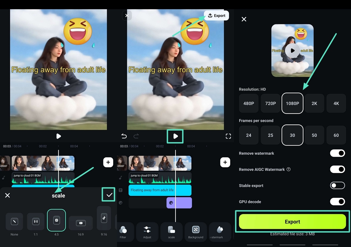Choose the 16:9 YouTube aspect ratio
Image resolution: width=351 pixels, height=247 pixels.
80,223
